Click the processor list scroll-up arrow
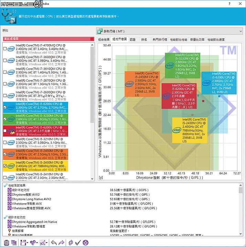This screenshot has height=247, width=246. click(x=92, y=45)
